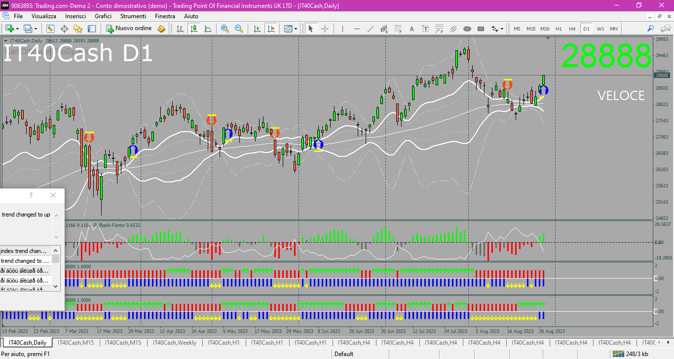Select the crosshair tool

[325, 29]
